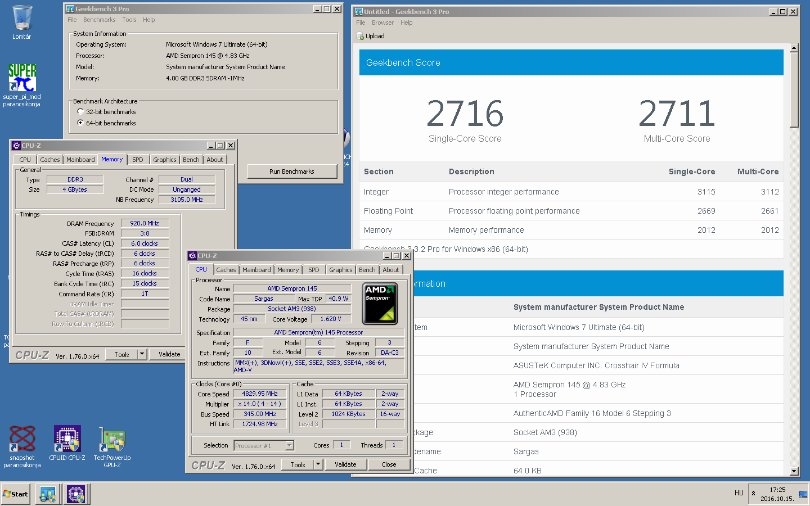Click the CPU-Z Memory window title icon

point(16,145)
